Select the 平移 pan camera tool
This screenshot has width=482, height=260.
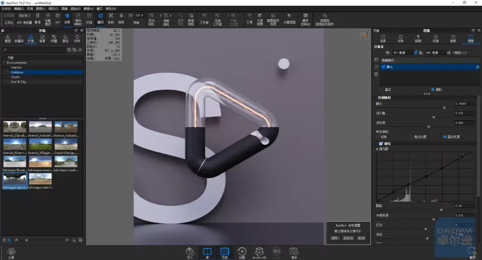111,17
